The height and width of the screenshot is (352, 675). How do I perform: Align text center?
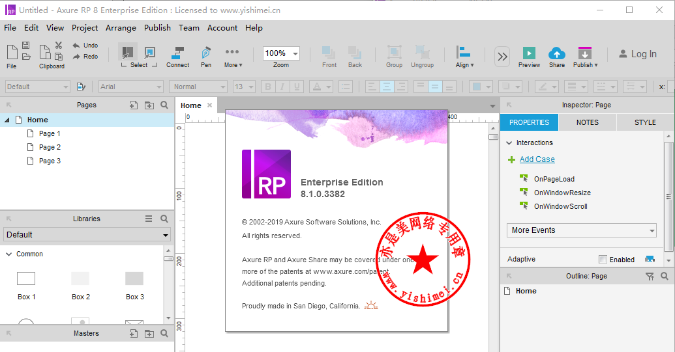pos(387,87)
